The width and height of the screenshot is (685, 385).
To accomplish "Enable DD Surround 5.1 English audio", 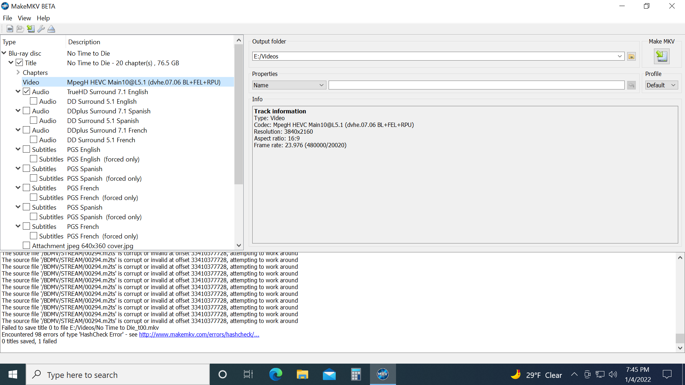I will (x=34, y=101).
